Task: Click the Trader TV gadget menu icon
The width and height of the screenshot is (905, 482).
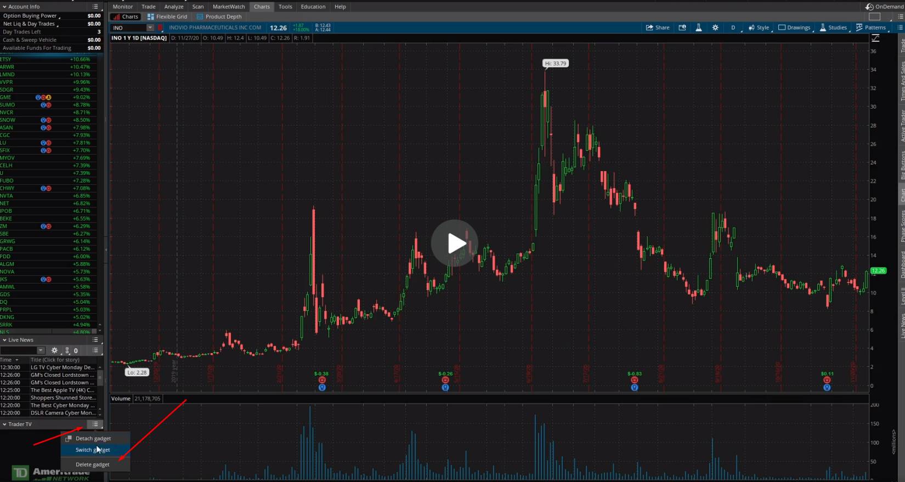Action: pos(95,424)
